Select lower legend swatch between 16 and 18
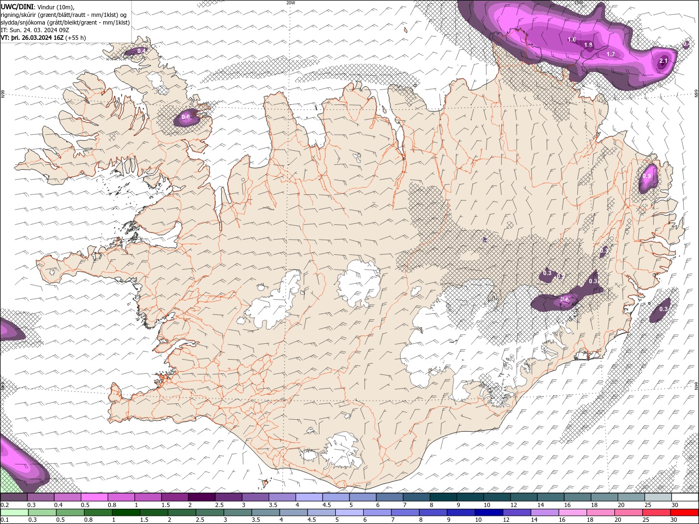Screen dimensions: 699x524 [571, 512]
